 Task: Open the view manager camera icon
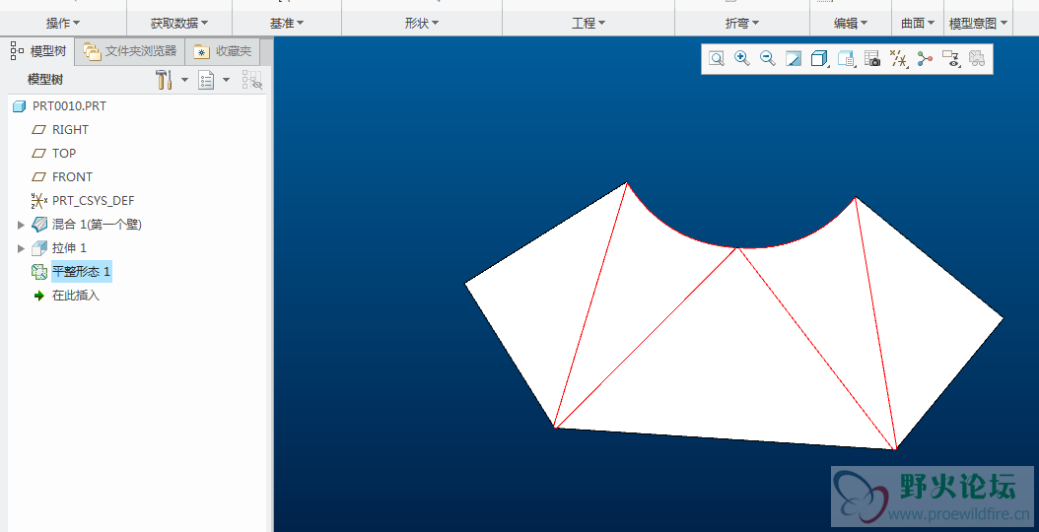872,59
